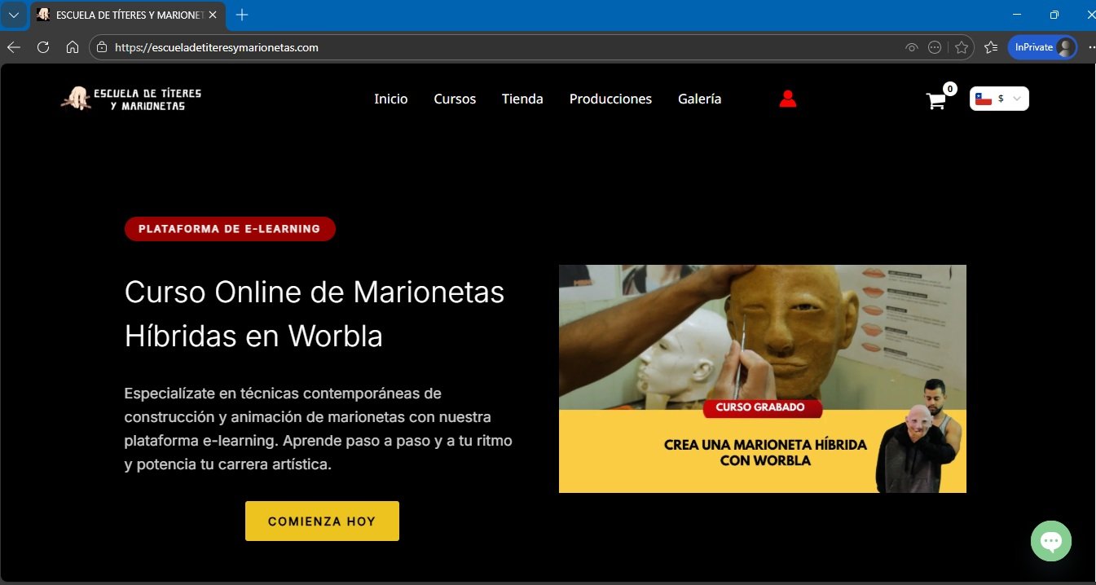This screenshot has width=1096, height=585.
Task: Refresh the current page
Action: (x=43, y=47)
